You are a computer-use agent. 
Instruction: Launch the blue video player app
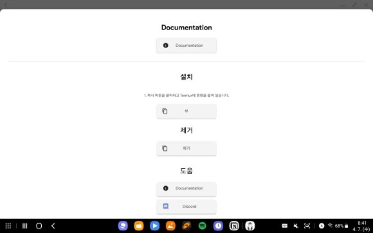[154, 226]
